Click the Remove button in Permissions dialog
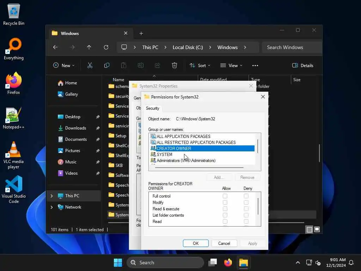This screenshot has width=361, height=271. pyautogui.click(x=247, y=177)
